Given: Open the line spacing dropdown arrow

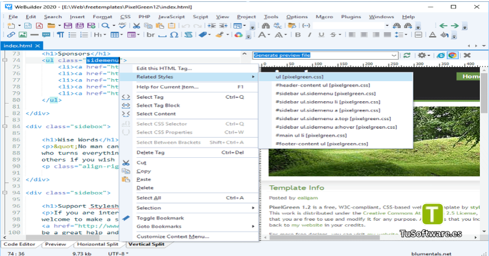Looking at the screenshot, I should tap(406, 35).
